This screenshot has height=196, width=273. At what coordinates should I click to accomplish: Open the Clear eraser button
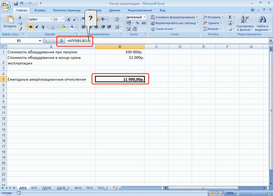pos(230,29)
